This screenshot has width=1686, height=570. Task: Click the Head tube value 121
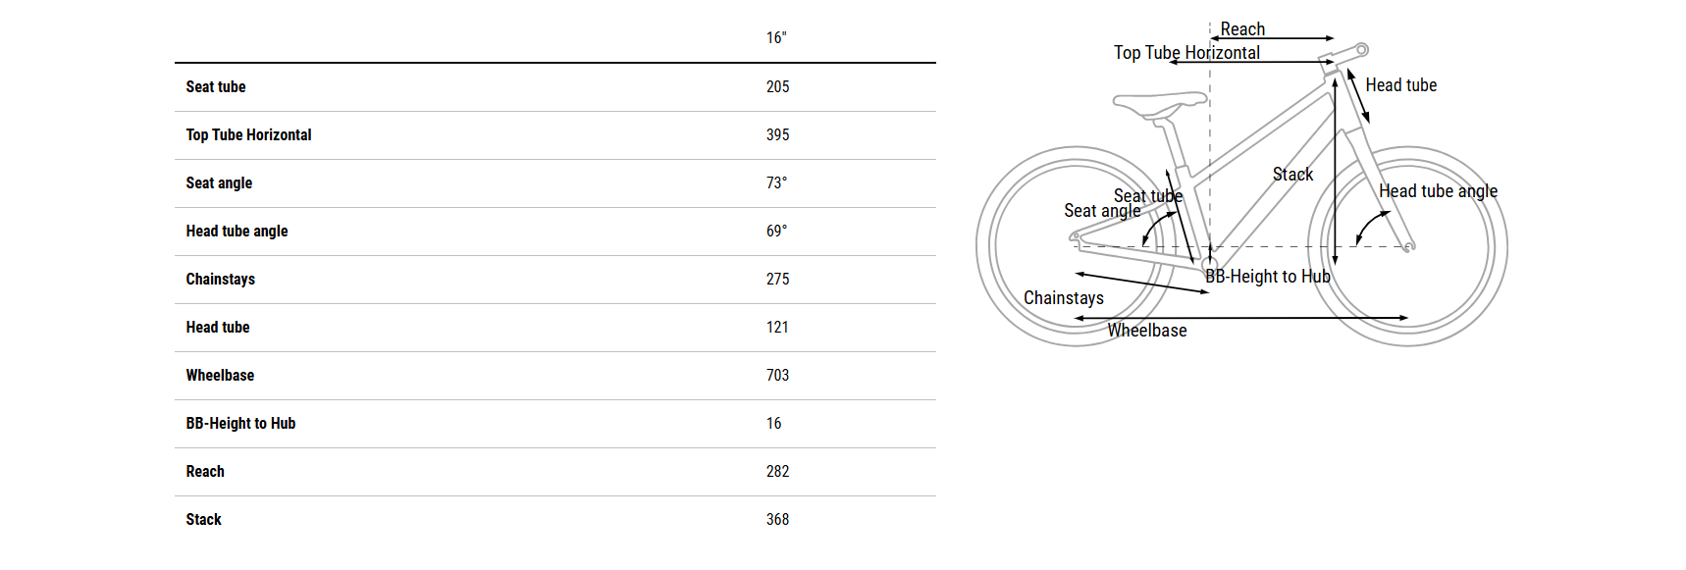777,328
